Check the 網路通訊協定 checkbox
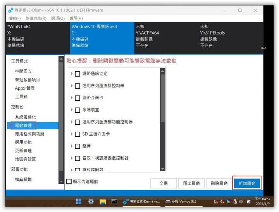This screenshot has height=212, width=279. point(77,74)
